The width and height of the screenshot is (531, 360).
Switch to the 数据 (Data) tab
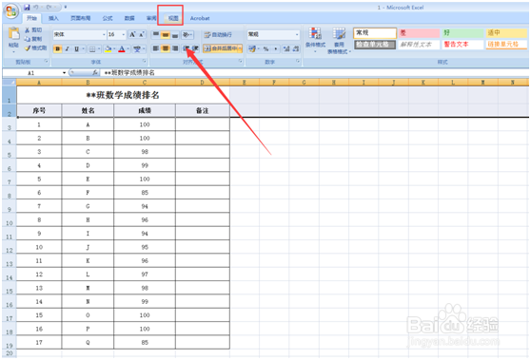click(129, 18)
